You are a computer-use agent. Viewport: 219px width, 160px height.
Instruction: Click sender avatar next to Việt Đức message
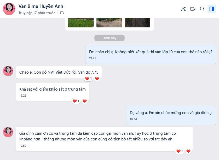click(8, 71)
